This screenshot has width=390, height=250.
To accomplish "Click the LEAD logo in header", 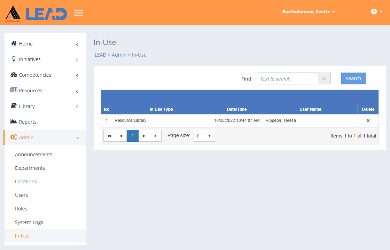I will (x=36, y=14).
